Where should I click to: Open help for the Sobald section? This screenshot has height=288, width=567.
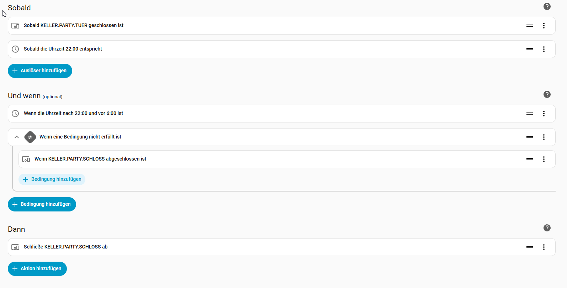coord(547,6)
